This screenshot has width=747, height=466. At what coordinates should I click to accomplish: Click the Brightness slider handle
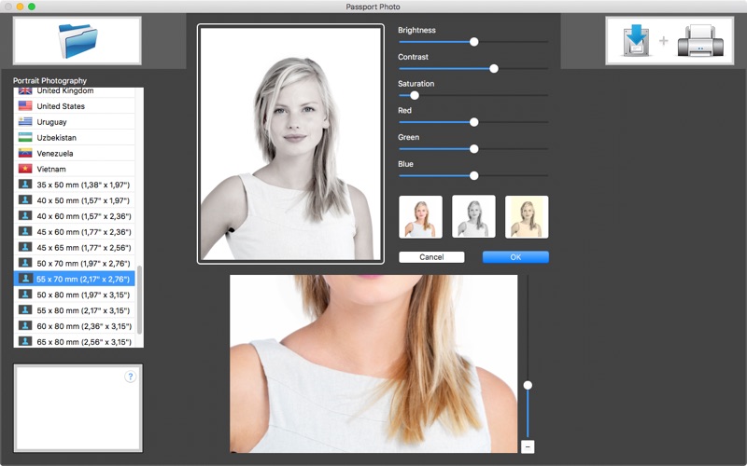[474, 42]
